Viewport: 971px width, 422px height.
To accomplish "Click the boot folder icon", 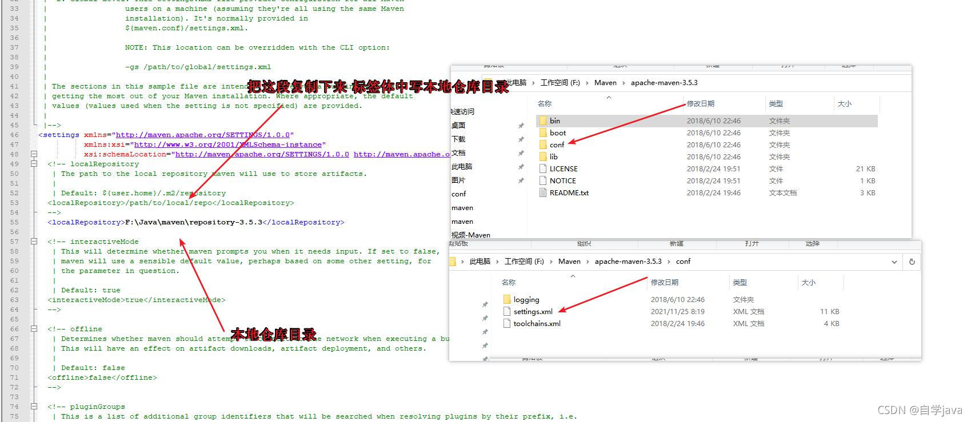I will tap(542, 132).
